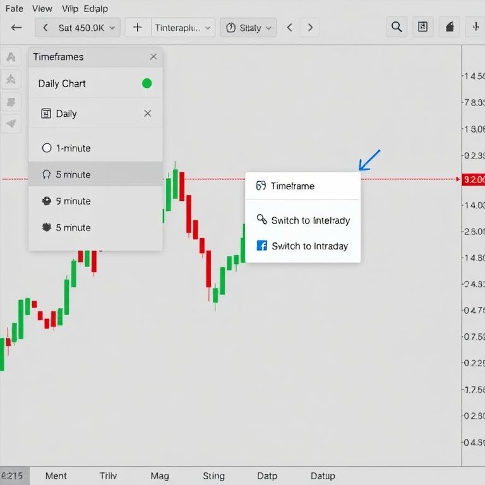The image size is (485, 485).
Task: Open the Staly dropdown arrow
Action: pos(269,28)
